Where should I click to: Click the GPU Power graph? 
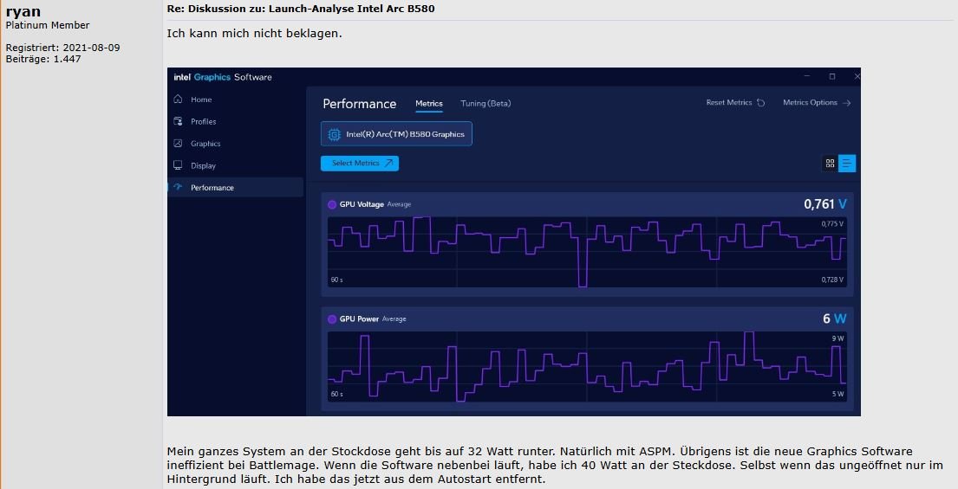587,366
